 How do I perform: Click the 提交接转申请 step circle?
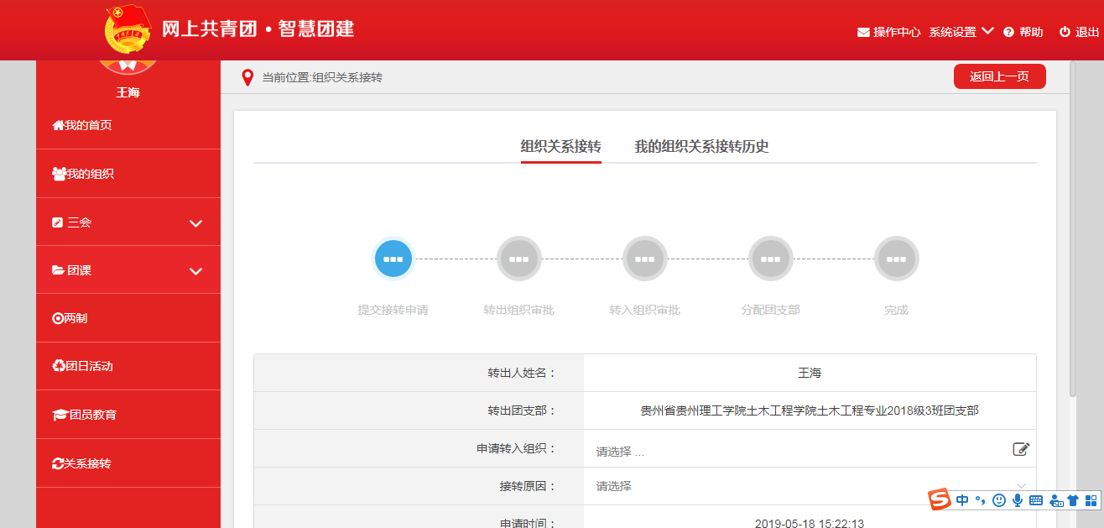tap(393, 259)
